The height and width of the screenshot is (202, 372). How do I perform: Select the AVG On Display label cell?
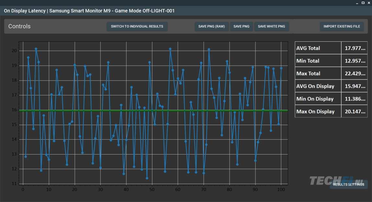tap(318, 86)
